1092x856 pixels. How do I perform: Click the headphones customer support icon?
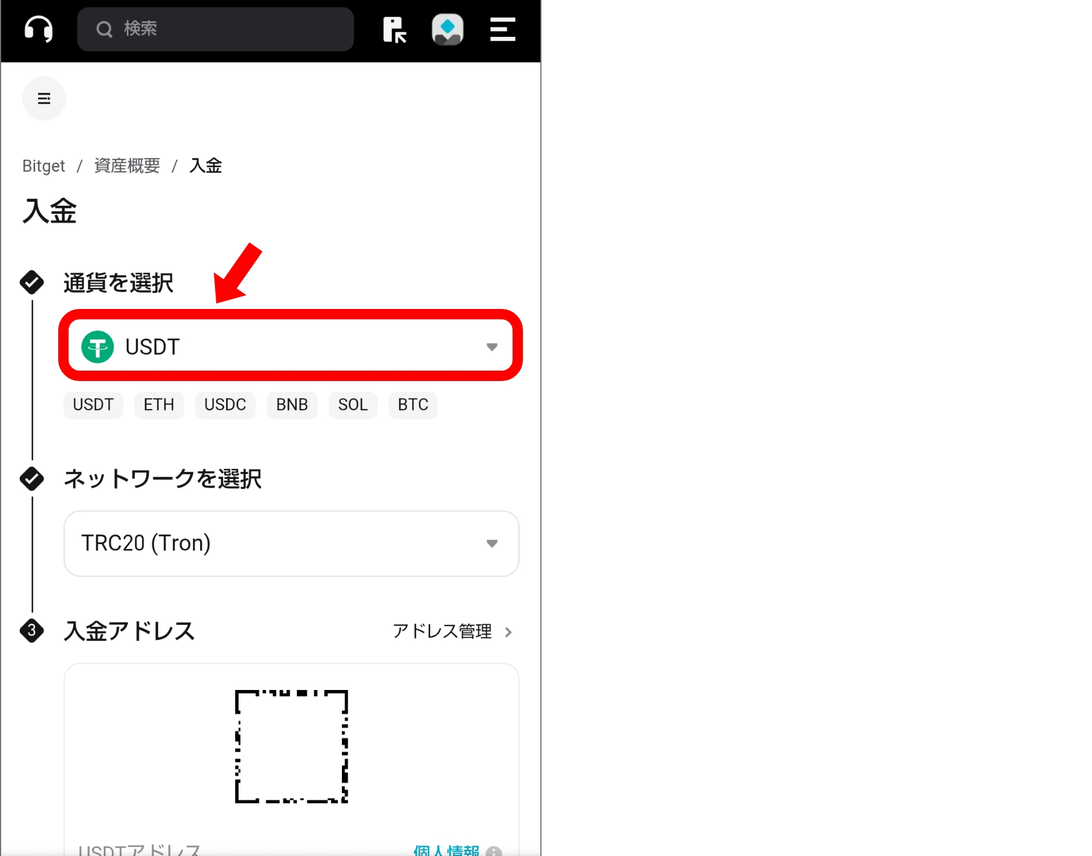point(37,29)
